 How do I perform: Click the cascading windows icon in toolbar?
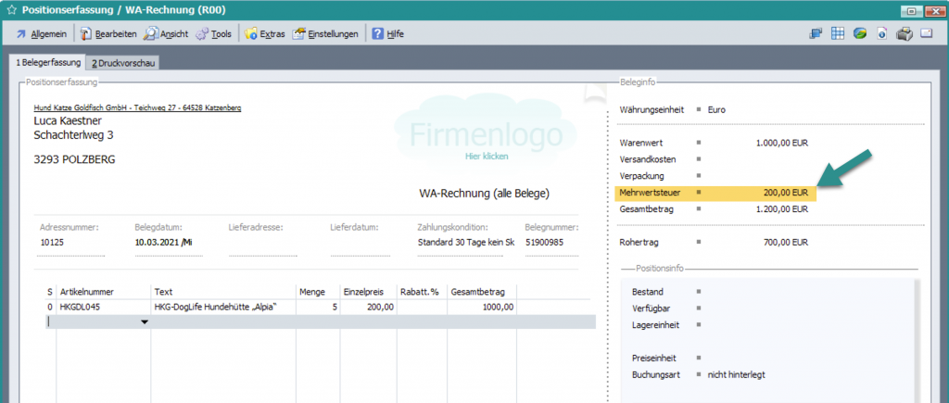point(816,34)
